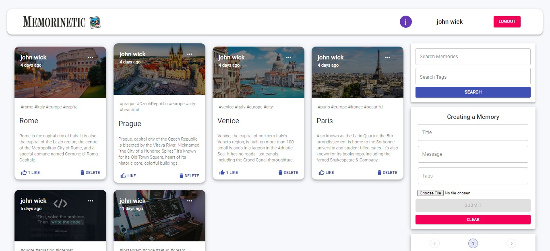Click the '#venice #italy #europe #city' tags
The width and height of the screenshot is (550, 251).
pos(246,107)
